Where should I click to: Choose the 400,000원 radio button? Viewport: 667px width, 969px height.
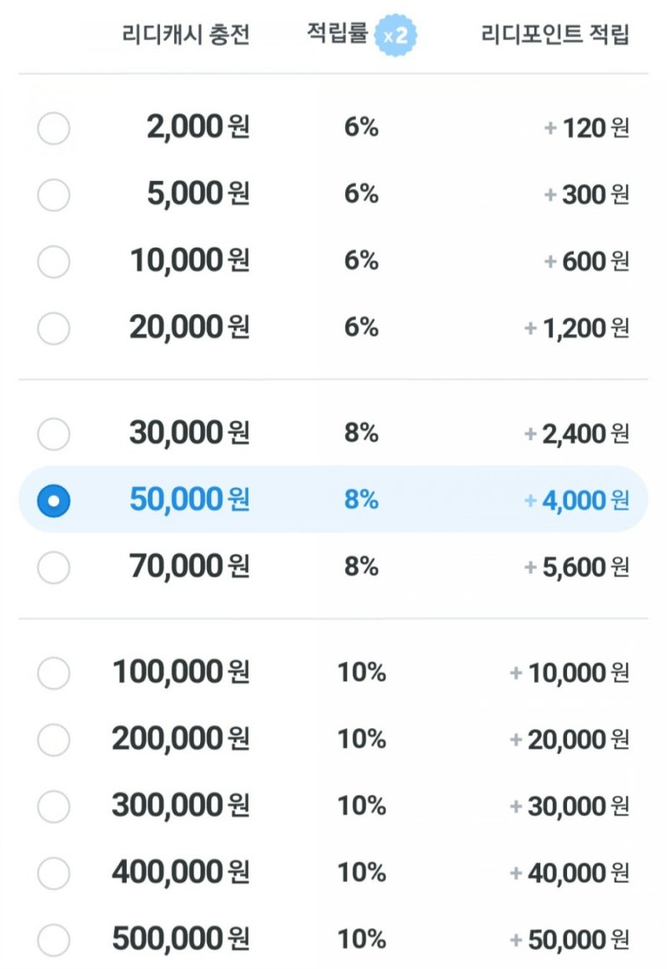coord(54,873)
